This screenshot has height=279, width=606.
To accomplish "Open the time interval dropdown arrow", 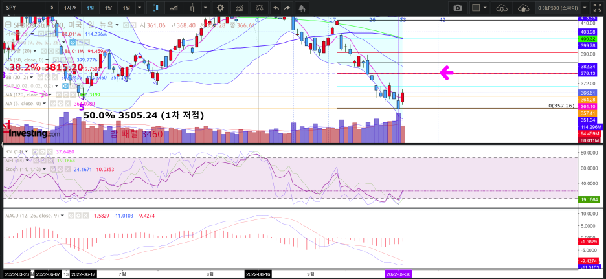I will point(139,8).
